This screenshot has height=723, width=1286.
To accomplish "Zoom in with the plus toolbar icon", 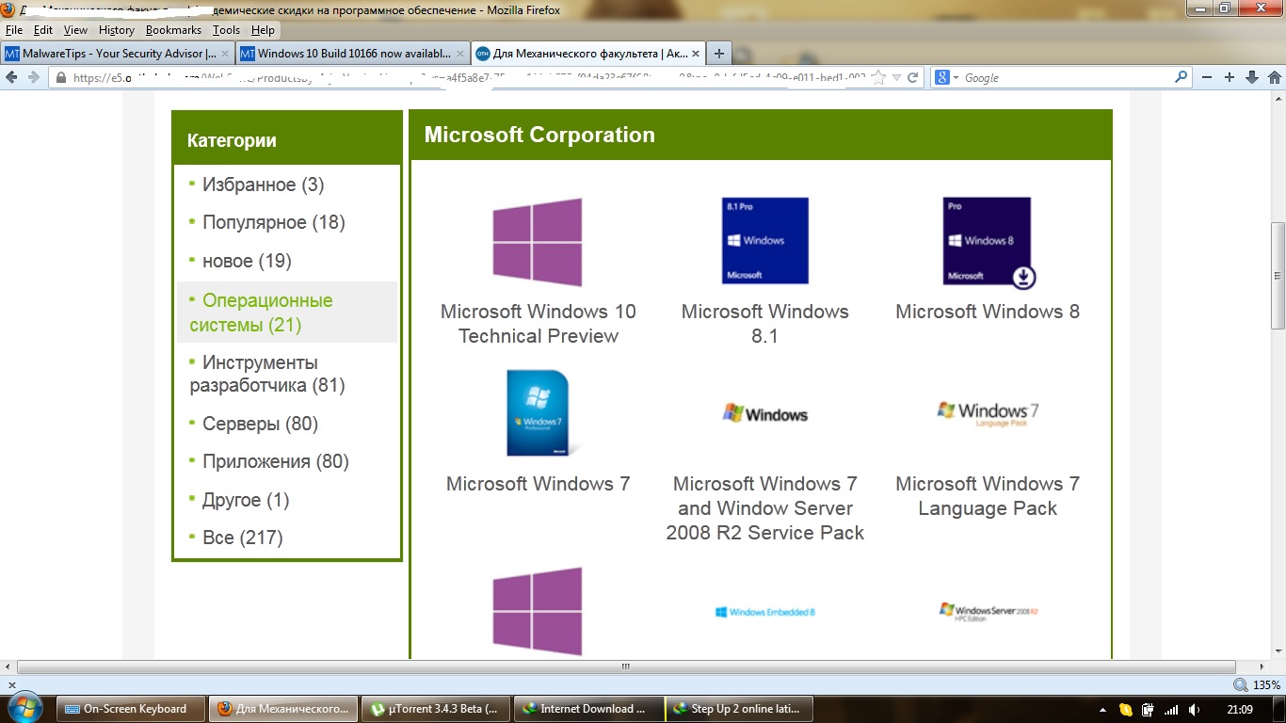I will (1230, 77).
